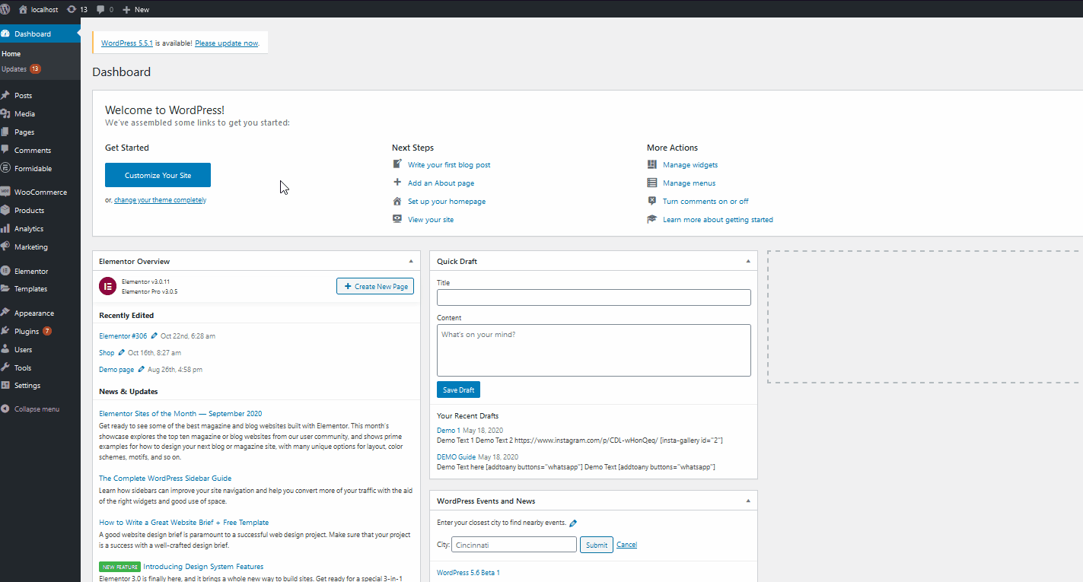Click the Marketing megaphone icon
The width and height of the screenshot is (1083, 582).
pyautogui.click(x=5, y=246)
